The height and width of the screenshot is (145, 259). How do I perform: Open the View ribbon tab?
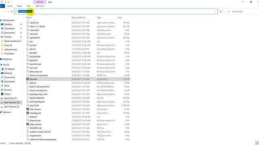[x=28, y=6]
